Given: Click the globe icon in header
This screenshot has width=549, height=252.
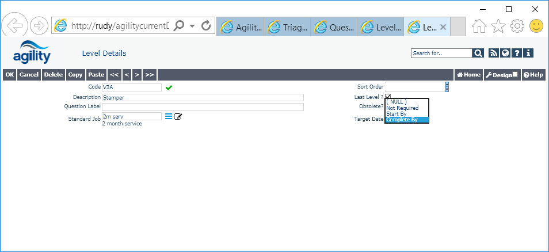Looking at the screenshot, I should pyautogui.click(x=505, y=53).
